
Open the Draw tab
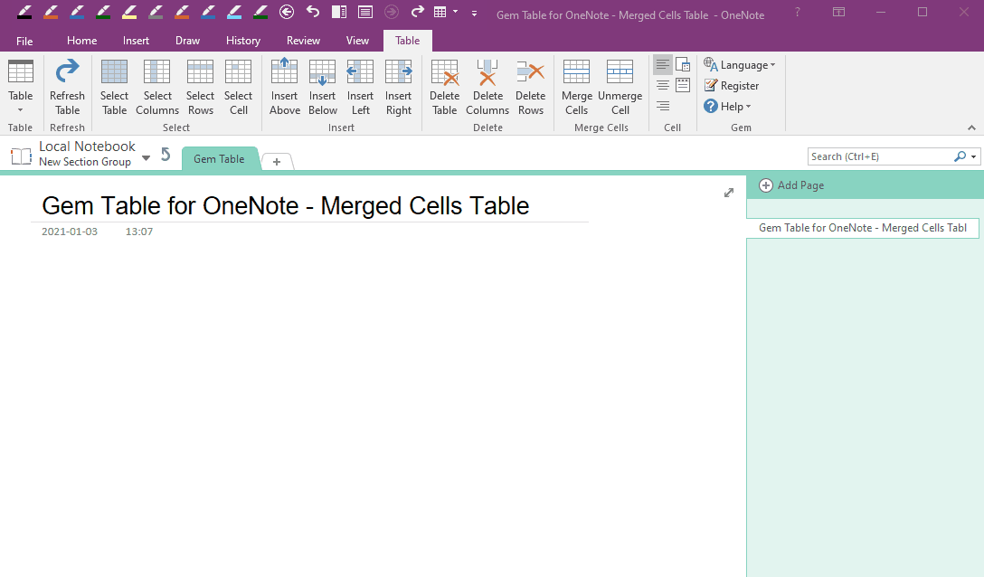point(187,41)
